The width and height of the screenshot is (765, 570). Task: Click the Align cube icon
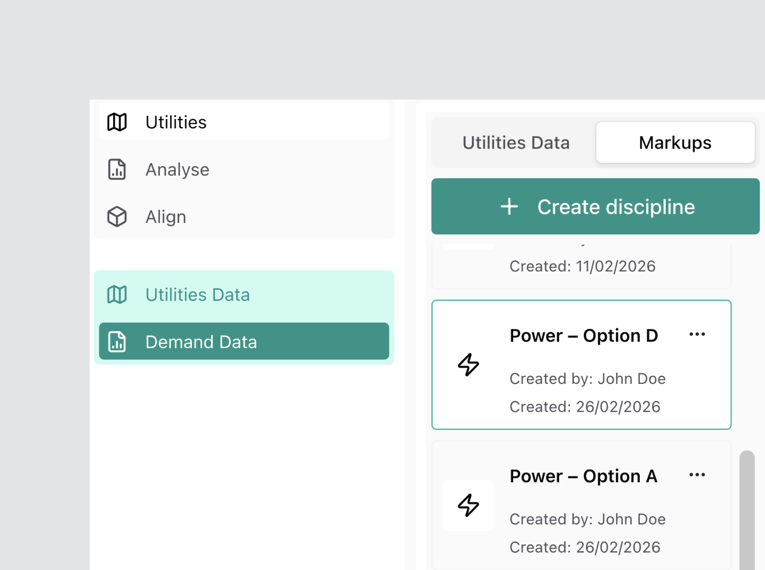pos(117,217)
